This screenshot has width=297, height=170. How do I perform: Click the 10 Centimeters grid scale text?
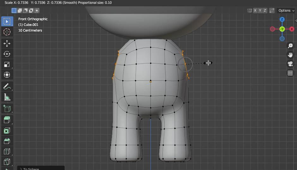pyautogui.click(x=30, y=30)
